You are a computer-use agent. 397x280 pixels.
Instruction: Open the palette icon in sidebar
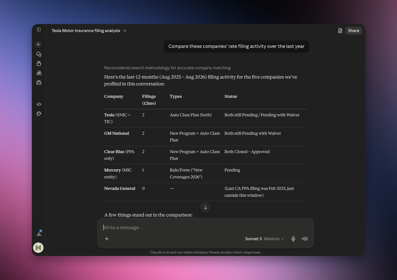[39, 114]
